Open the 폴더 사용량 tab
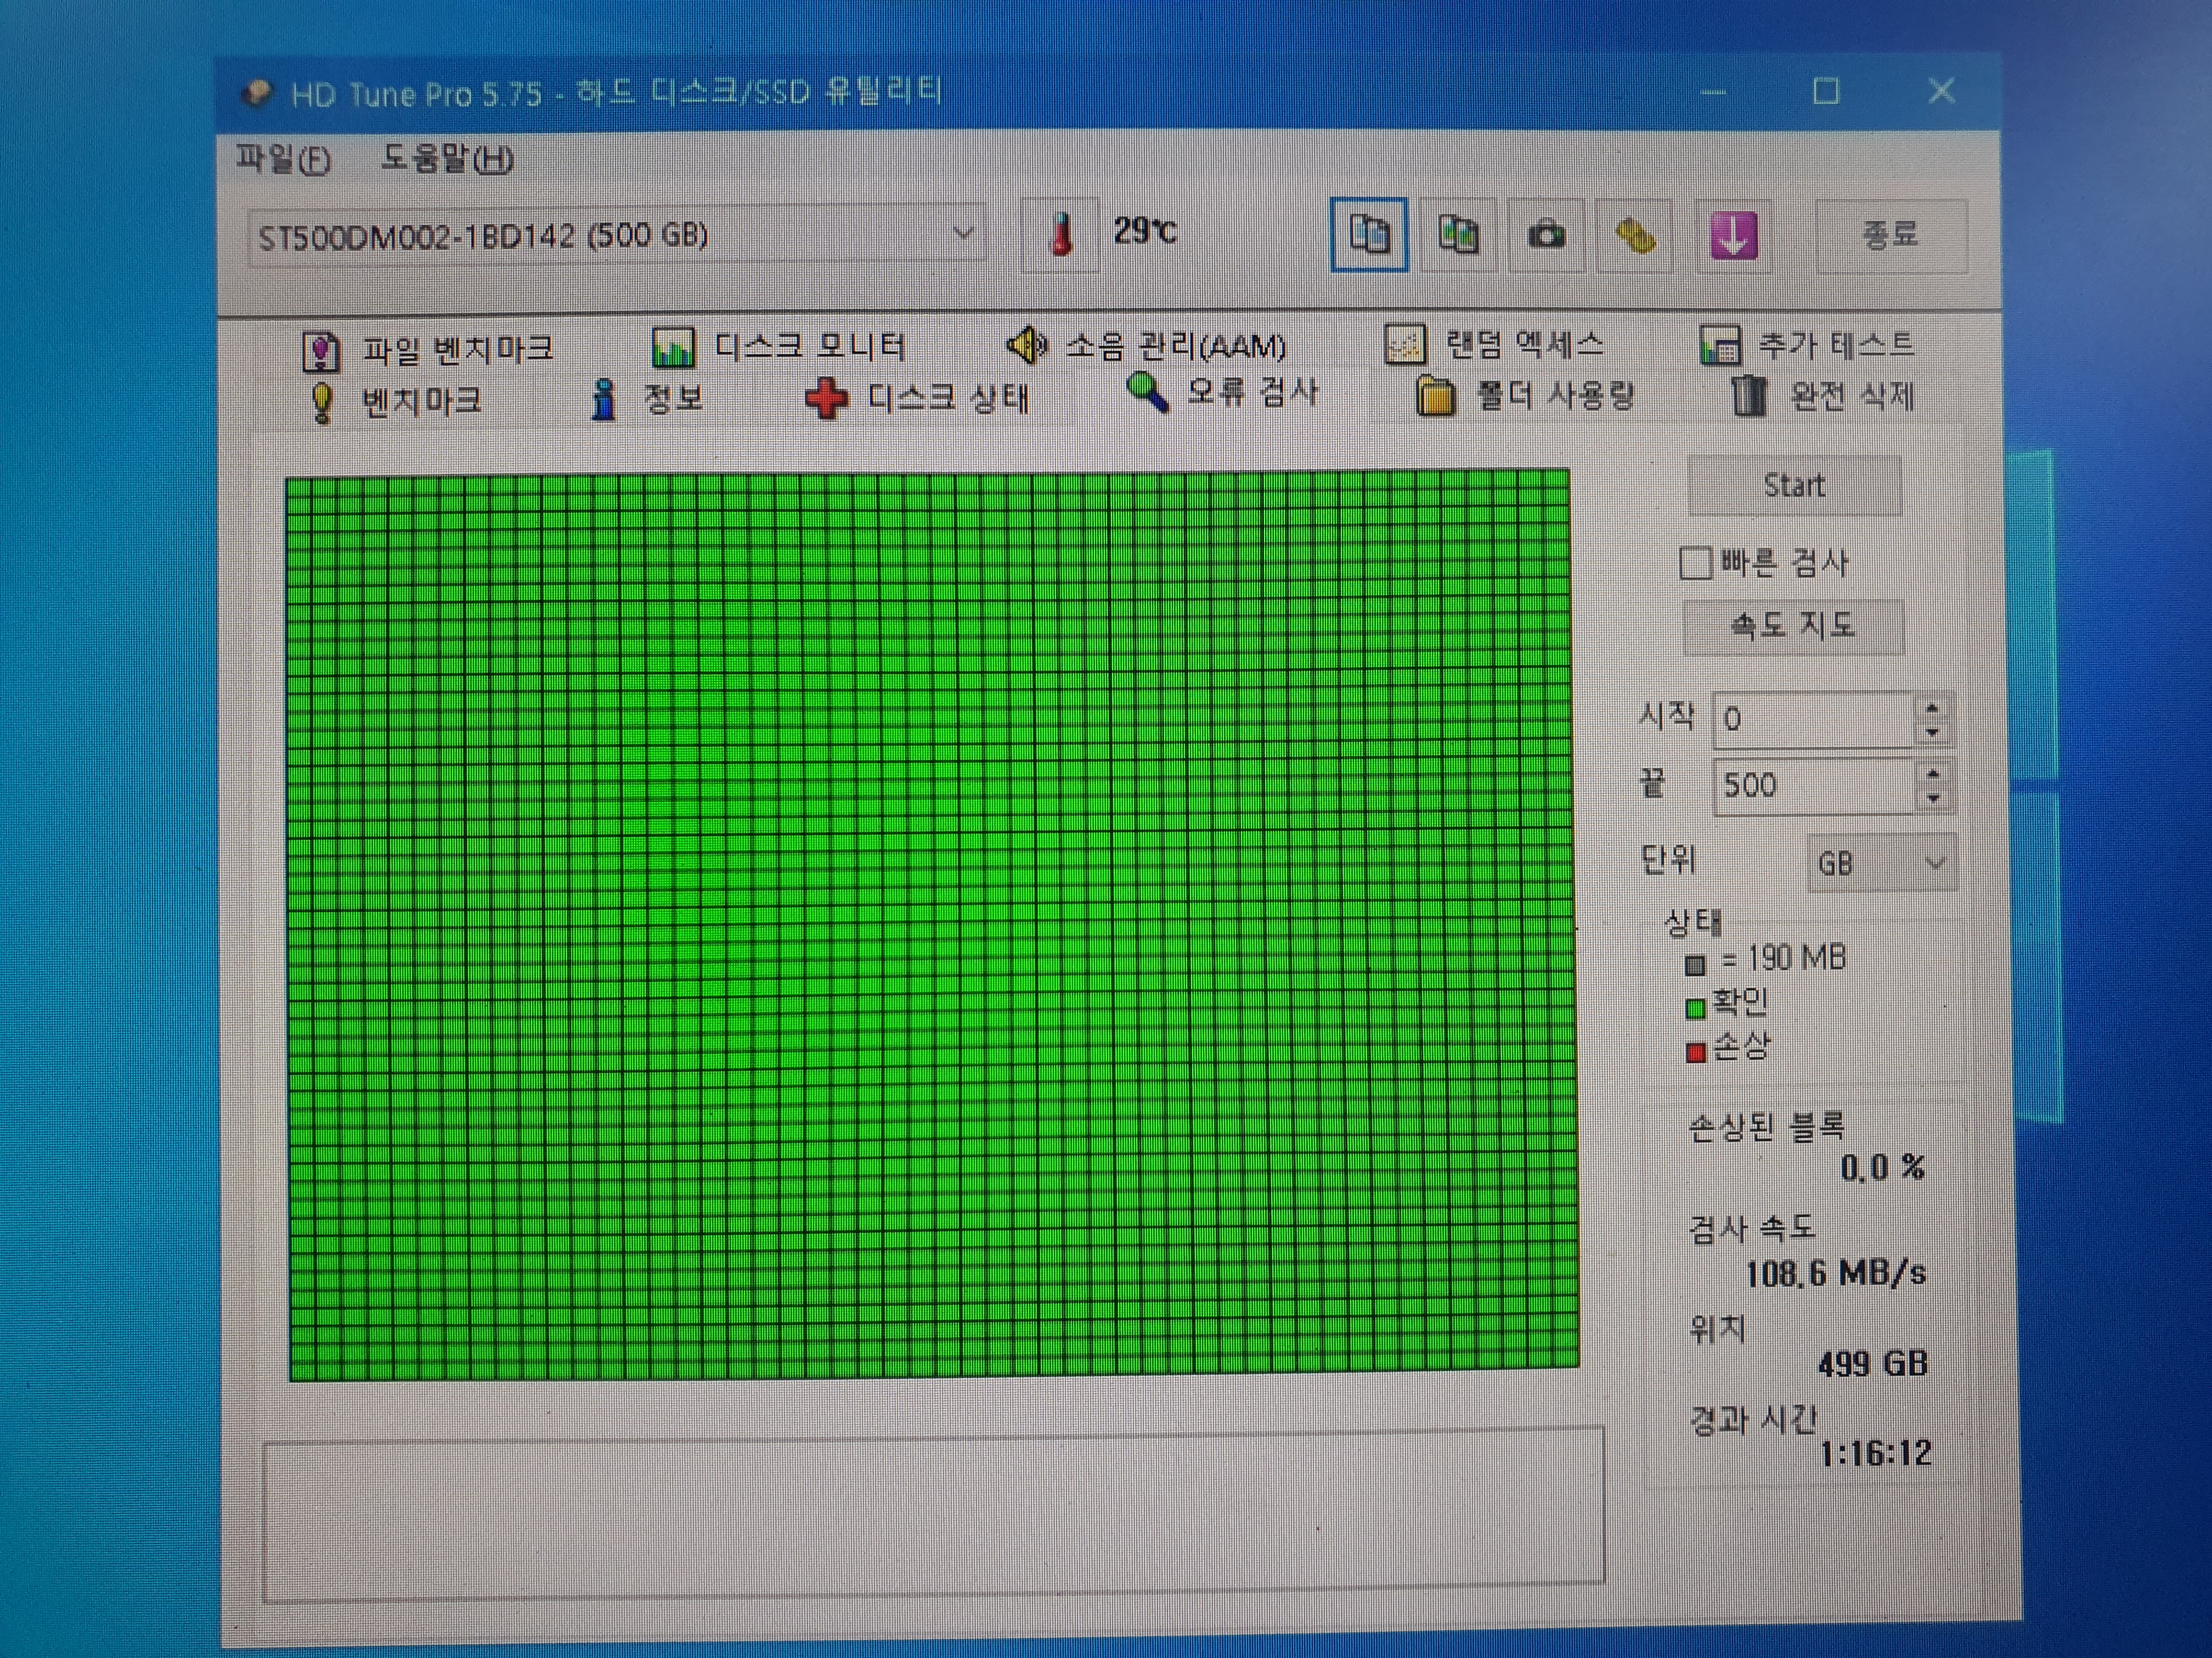The height and width of the screenshot is (1658, 2212). click(x=1525, y=396)
